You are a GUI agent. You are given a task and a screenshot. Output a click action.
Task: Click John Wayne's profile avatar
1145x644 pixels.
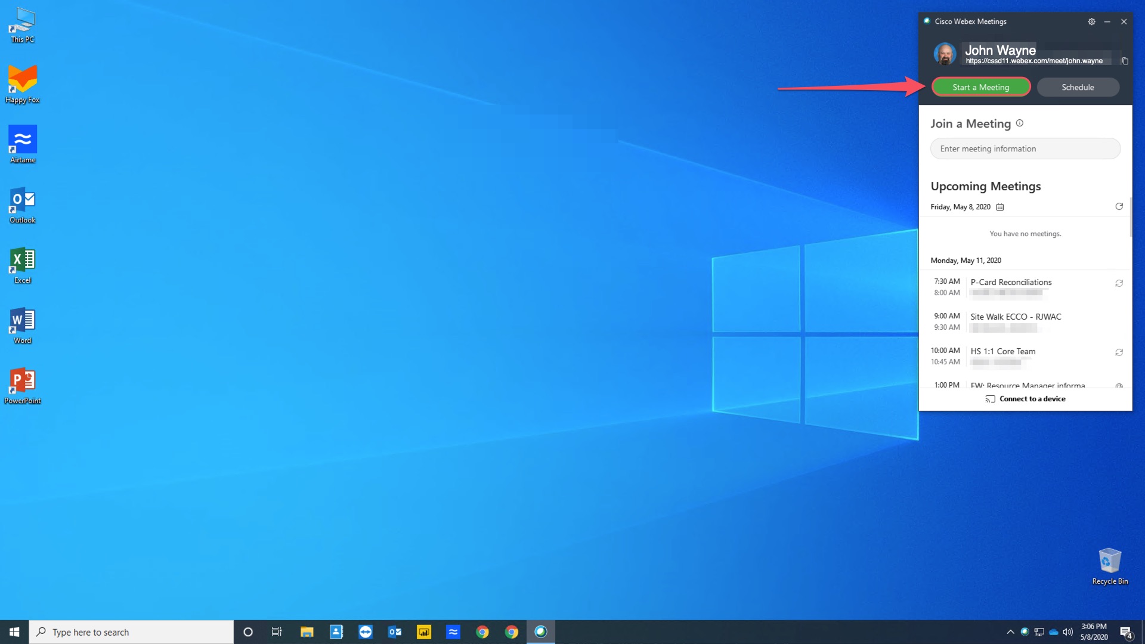(945, 54)
